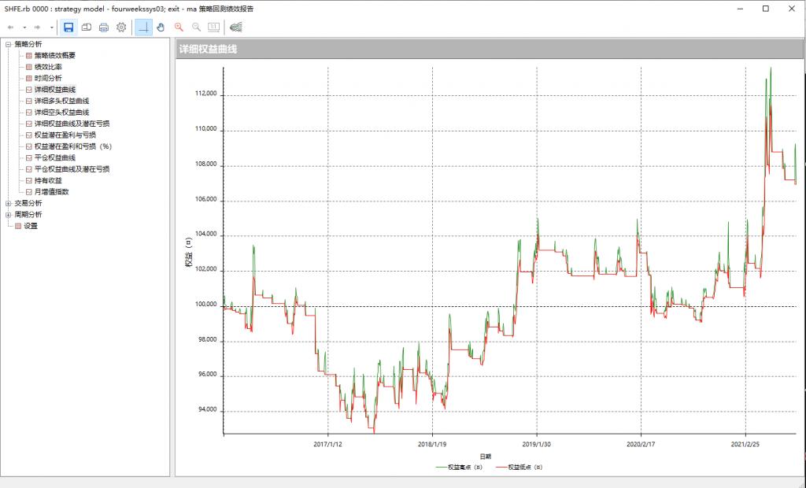
Task: Click the 112,000 y-axis label
Action: tap(205, 94)
